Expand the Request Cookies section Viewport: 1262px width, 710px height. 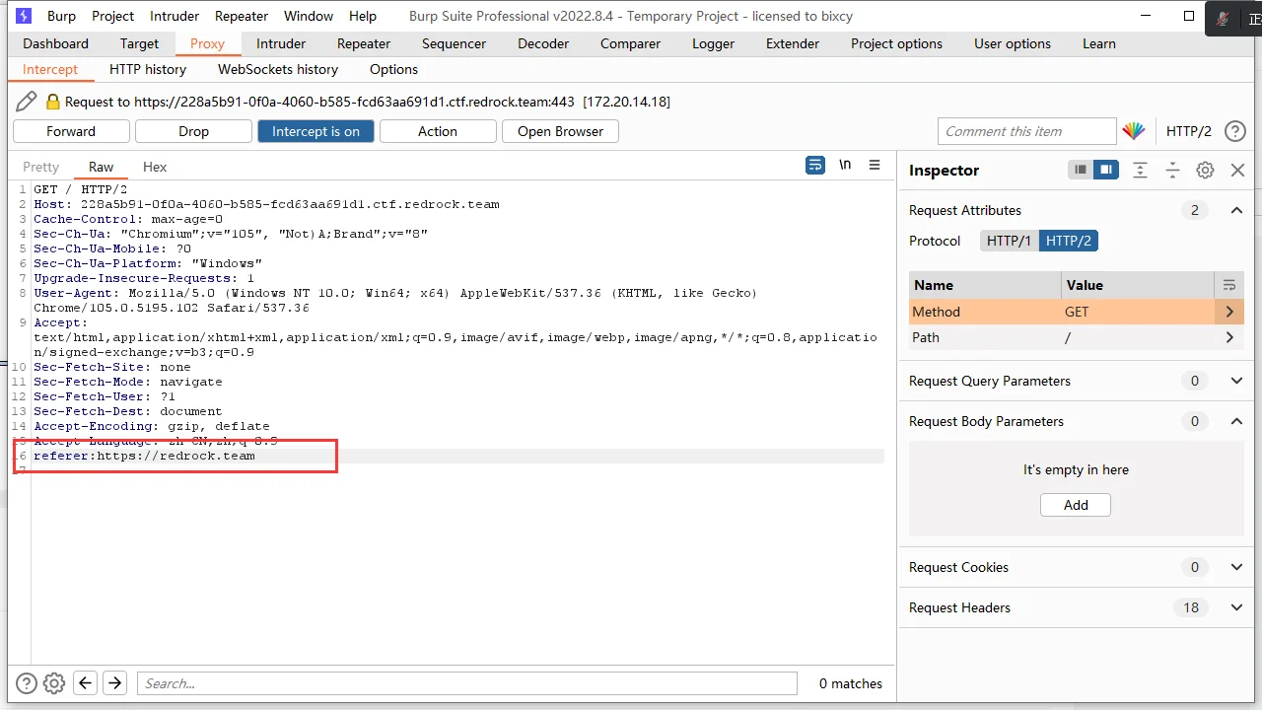point(1236,567)
